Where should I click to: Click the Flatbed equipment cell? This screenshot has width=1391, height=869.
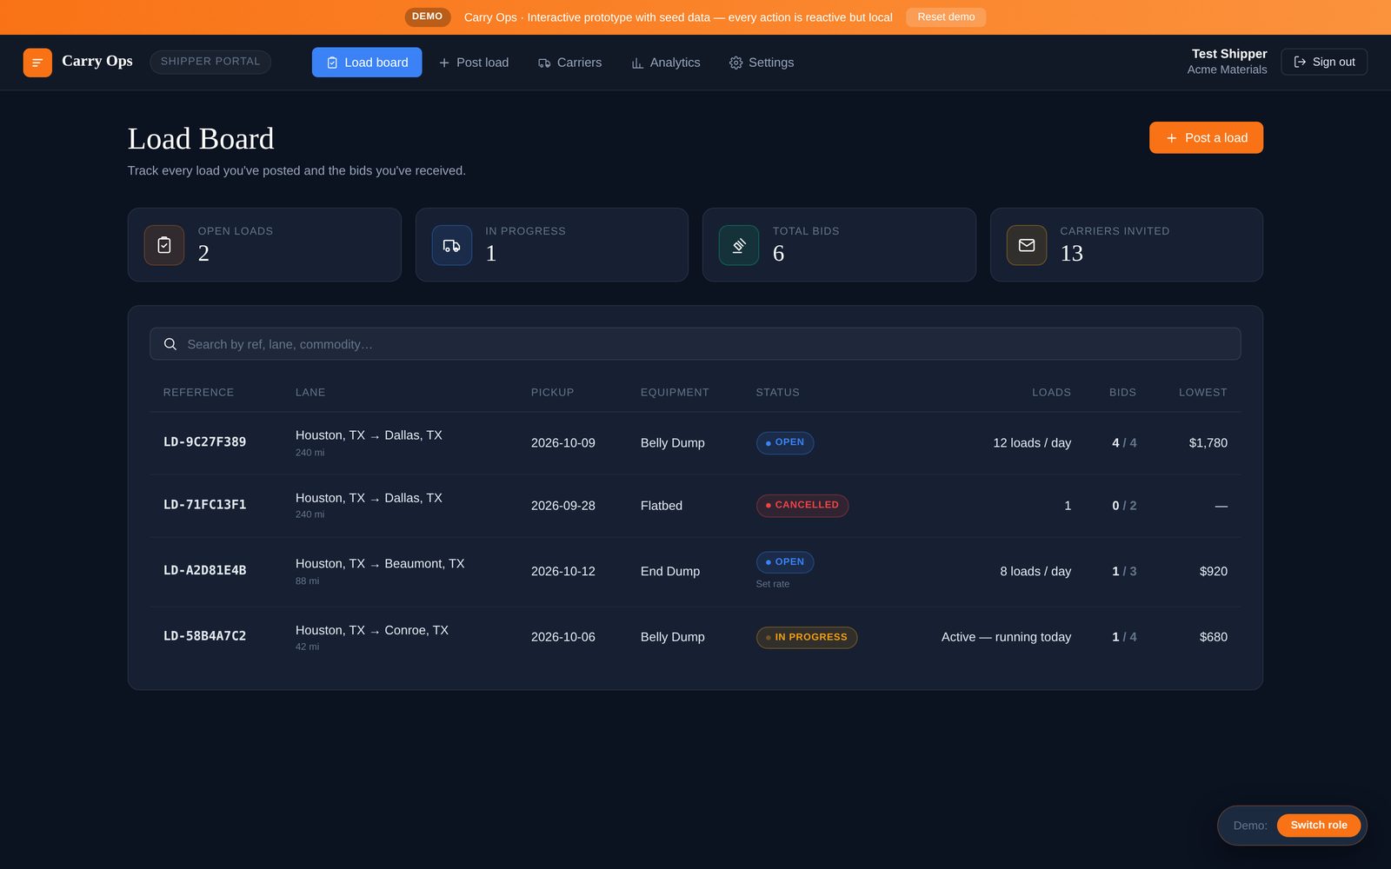662,506
